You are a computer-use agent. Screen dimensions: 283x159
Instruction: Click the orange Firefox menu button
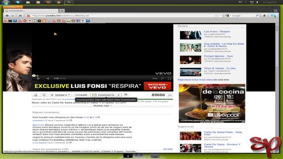pyautogui.click(x=13, y=7)
